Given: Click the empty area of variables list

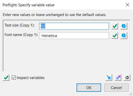Looking at the screenshot, I should click(x=66, y=55).
